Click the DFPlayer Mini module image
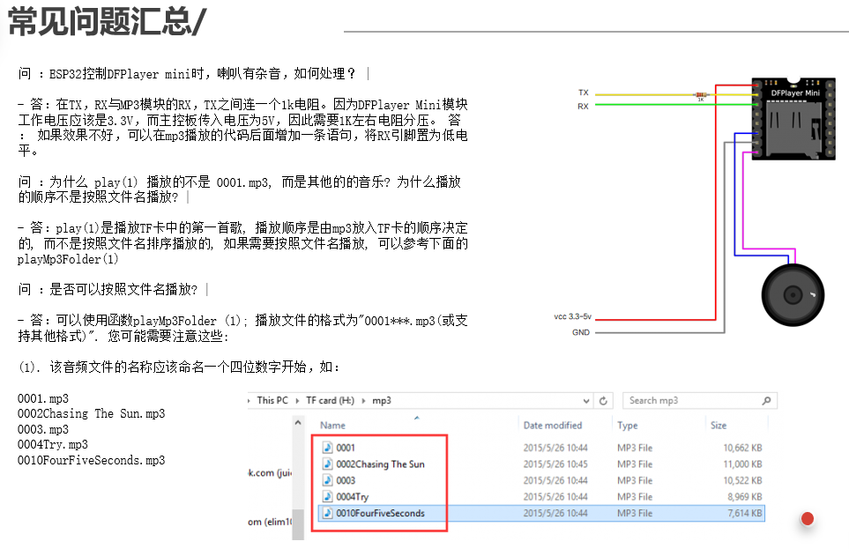Screen dimensions: 849x549 tap(793, 119)
